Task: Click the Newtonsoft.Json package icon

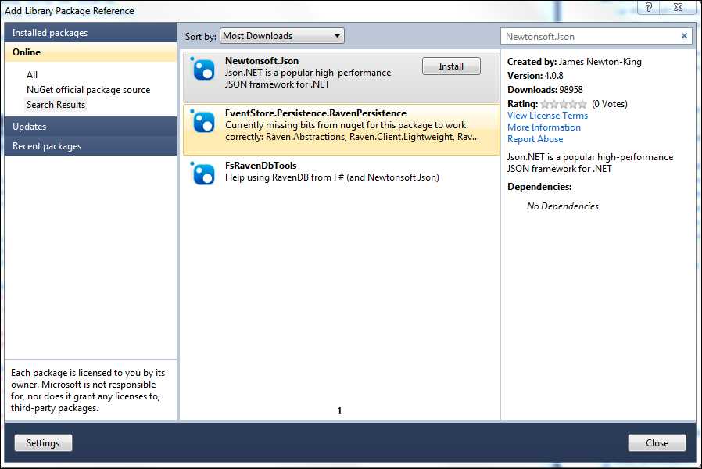Action: (203, 70)
